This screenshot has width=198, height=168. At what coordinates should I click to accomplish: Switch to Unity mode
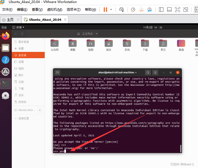pos(186,10)
